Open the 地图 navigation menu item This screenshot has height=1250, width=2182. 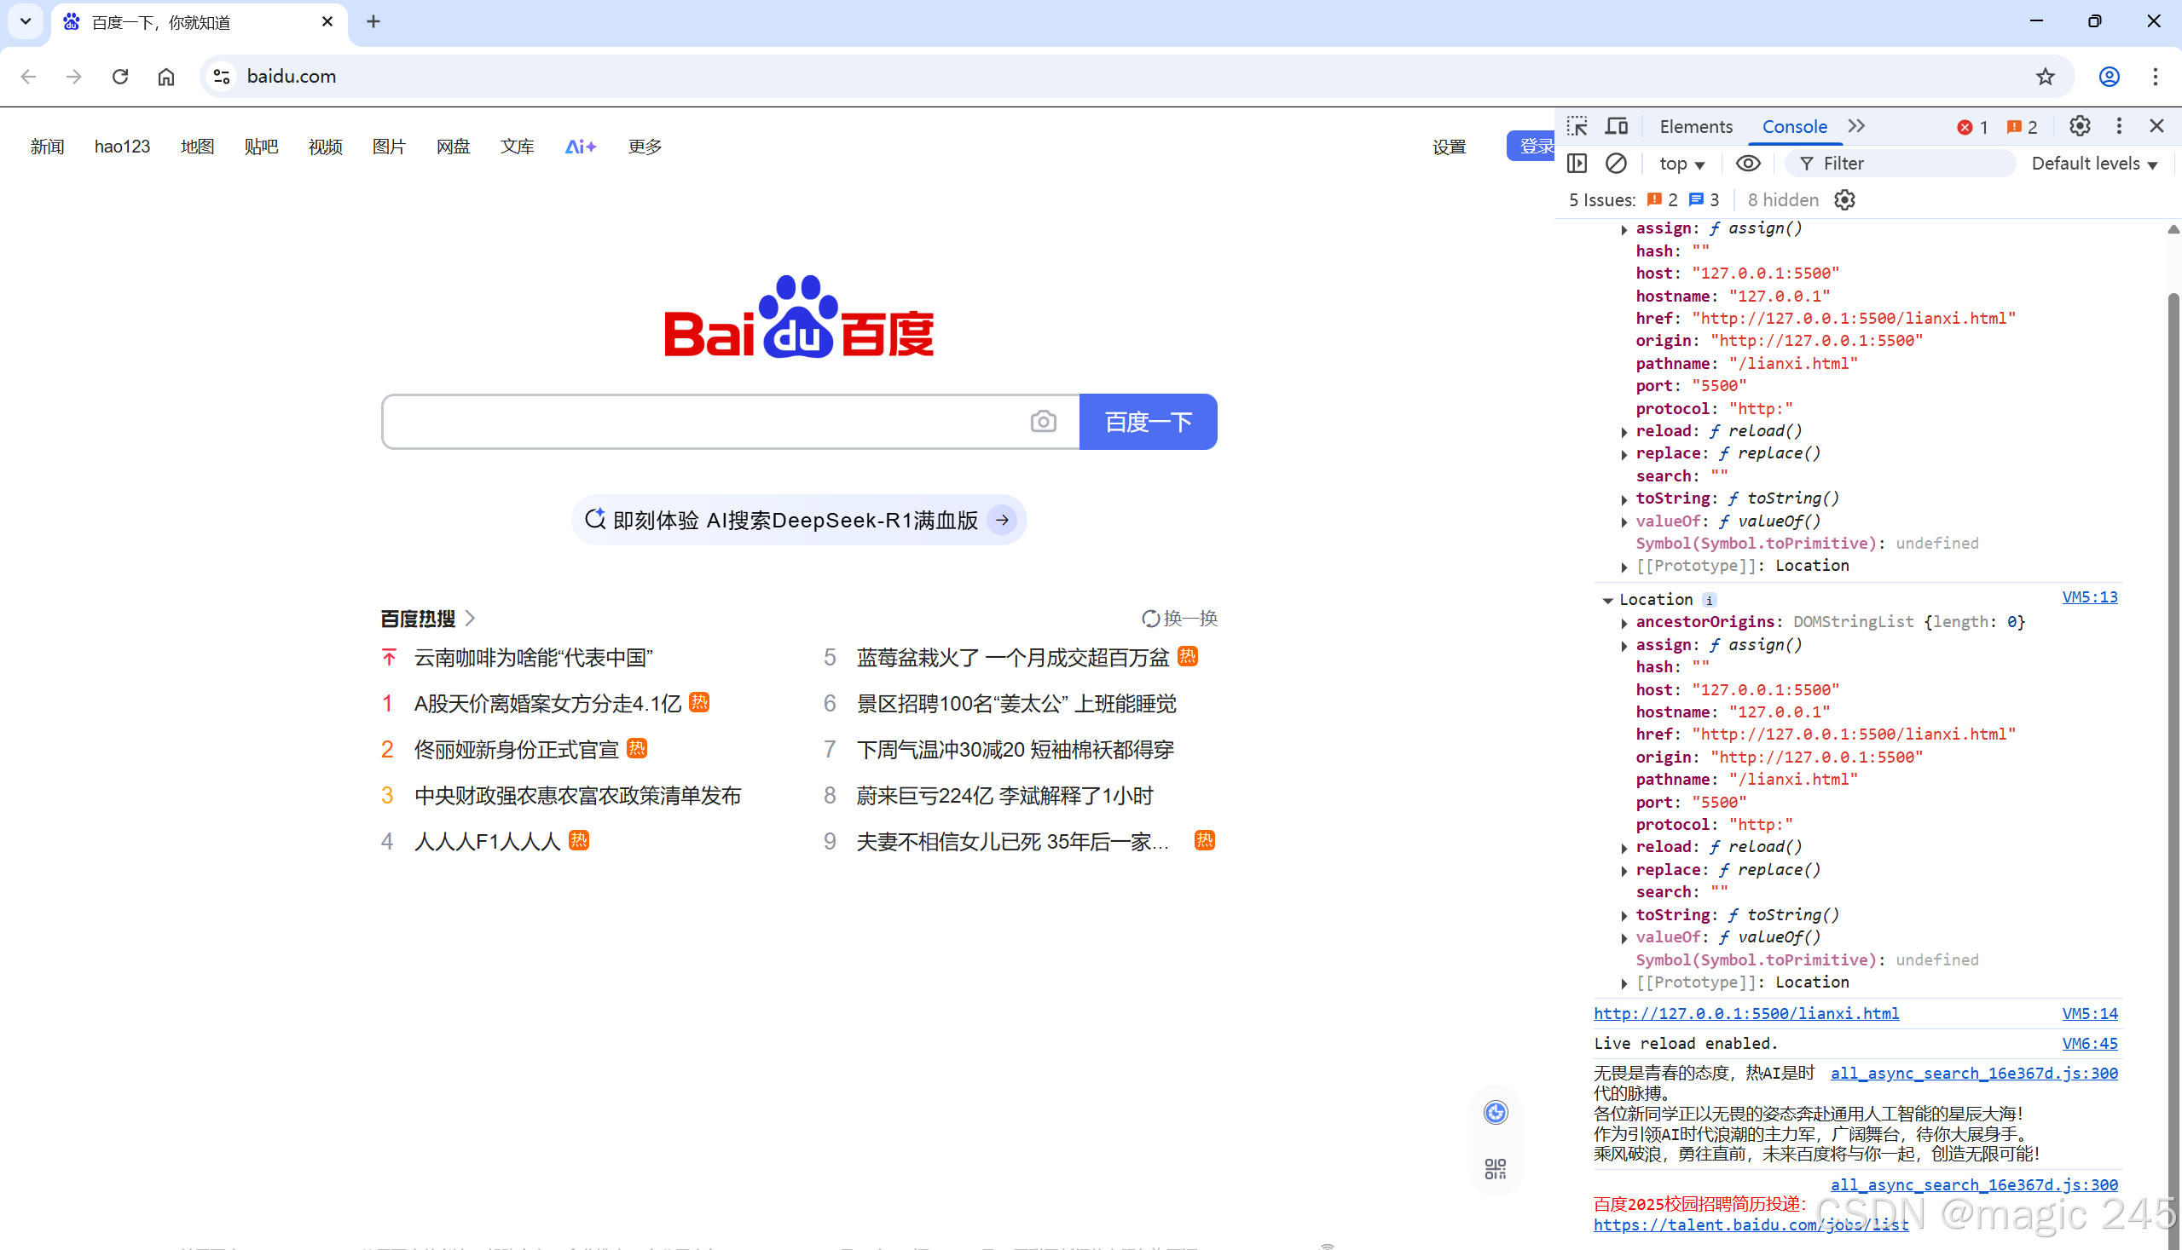(197, 147)
